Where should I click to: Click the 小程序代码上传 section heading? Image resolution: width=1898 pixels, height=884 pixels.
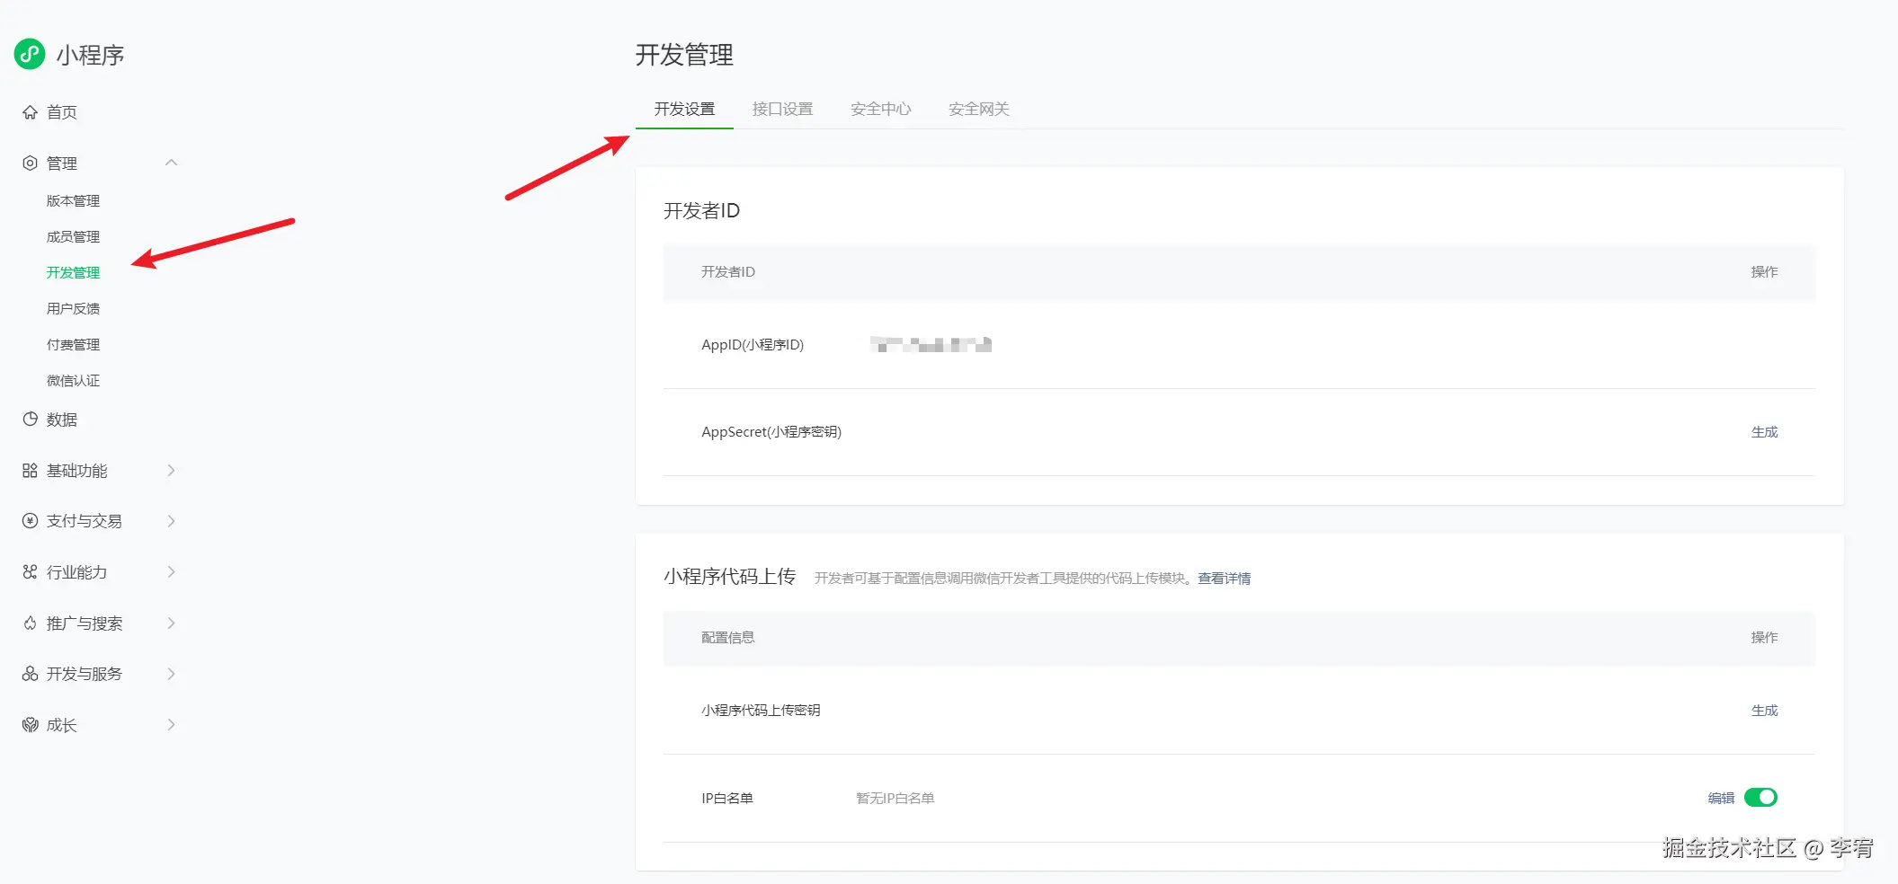729,577
